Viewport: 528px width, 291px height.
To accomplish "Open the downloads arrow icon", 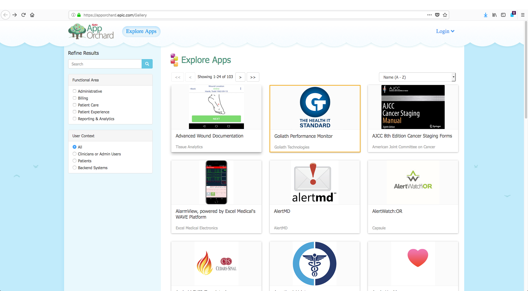I will click(x=486, y=15).
